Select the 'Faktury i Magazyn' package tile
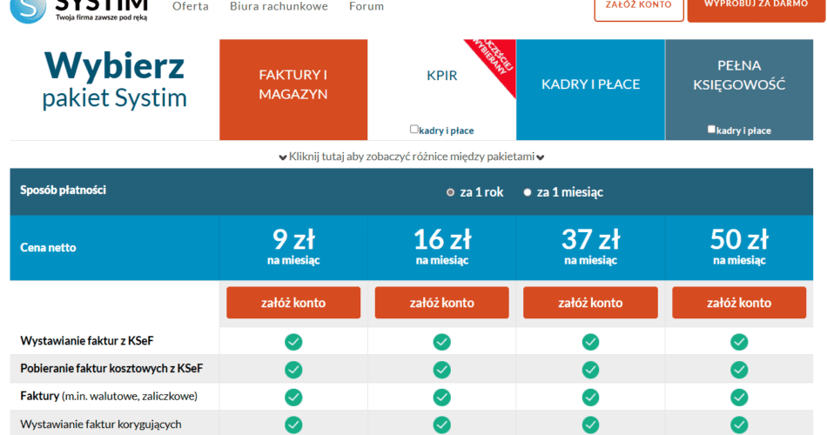The image size is (827, 435). click(293, 84)
